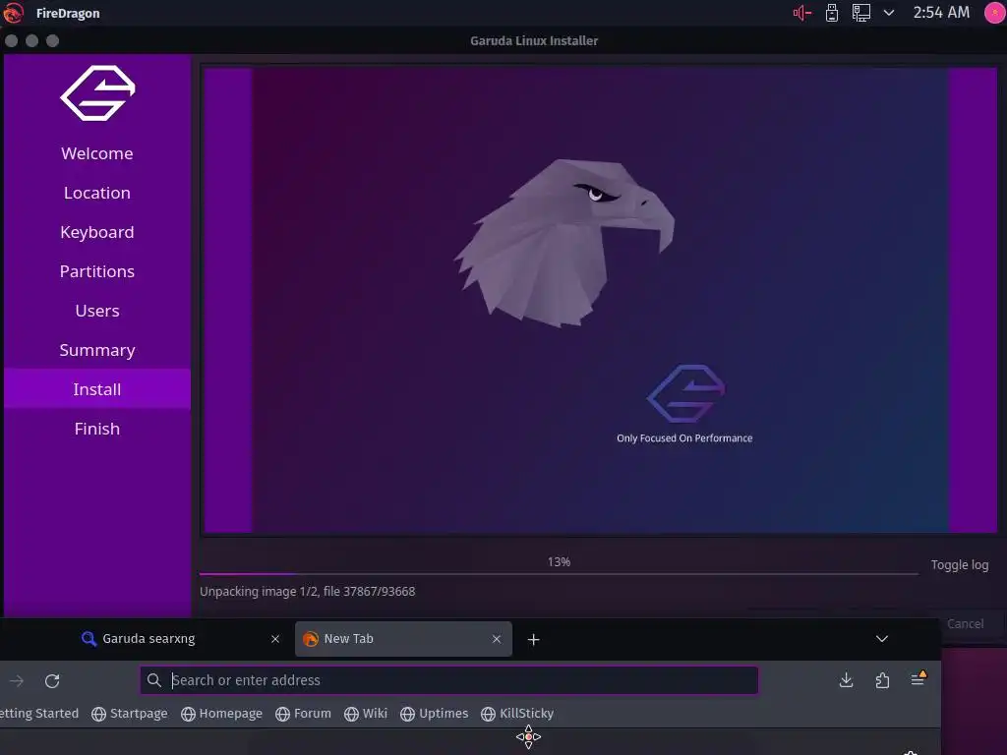Open the Forum bookmark

303,714
